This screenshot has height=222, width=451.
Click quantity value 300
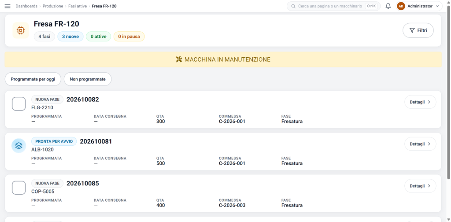160,122
